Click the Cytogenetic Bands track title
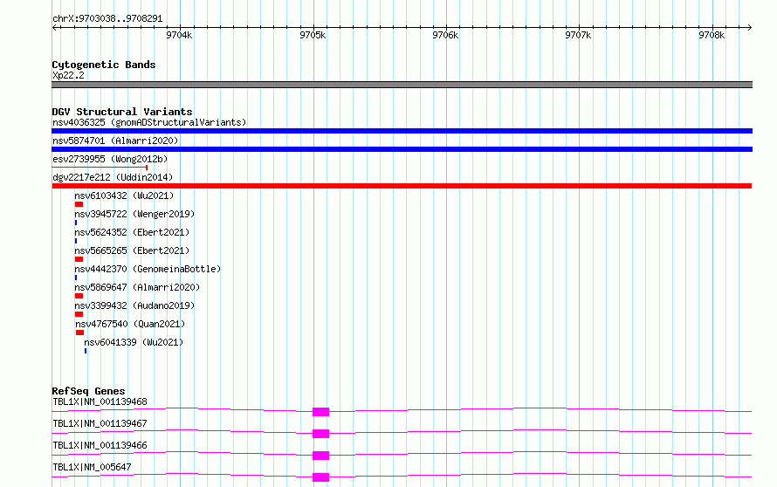Viewport: 777px width, 487px height. pyautogui.click(x=104, y=65)
